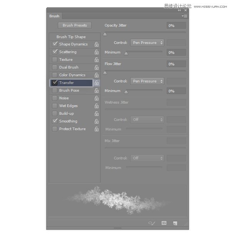
Task: Click the brush stroke preview thumbnail
Action: click(117, 201)
